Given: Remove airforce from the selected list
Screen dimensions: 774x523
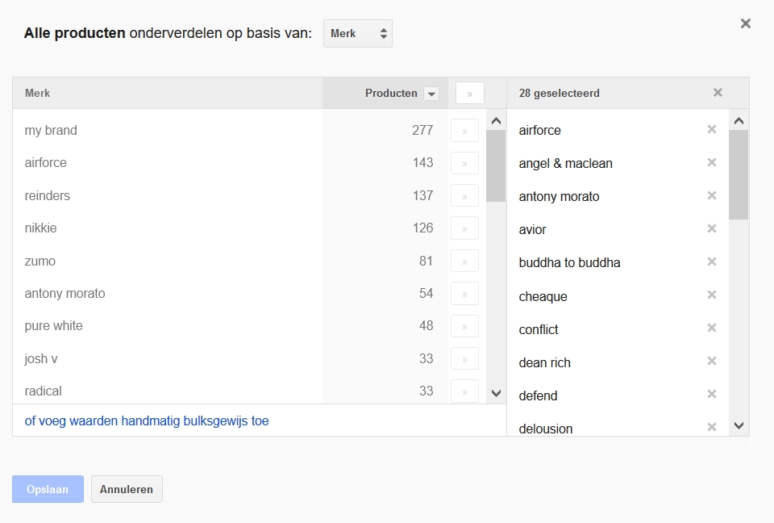Looking at the screenshot, I should click(x=711, y=129).
